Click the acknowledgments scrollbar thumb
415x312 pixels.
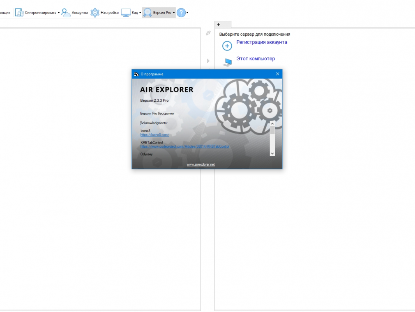point(272,130)
